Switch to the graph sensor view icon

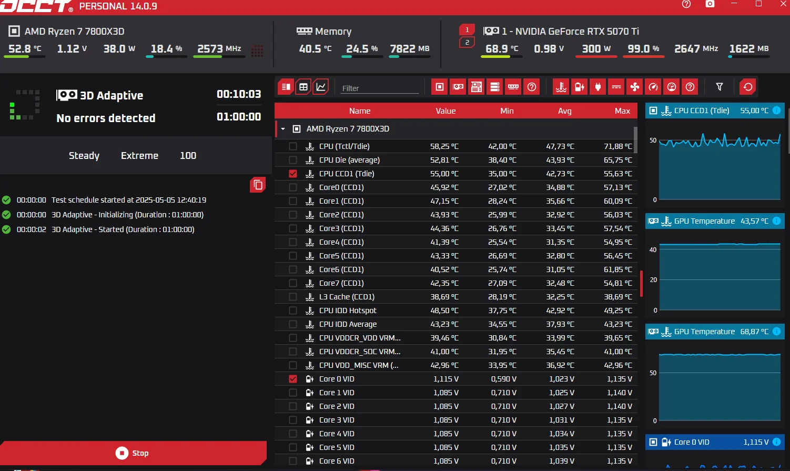coord(321,87)
